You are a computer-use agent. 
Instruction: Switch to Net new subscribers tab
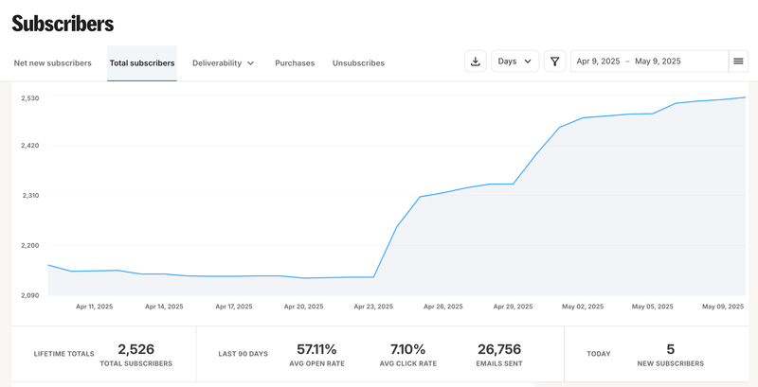(x=53, y=63)
